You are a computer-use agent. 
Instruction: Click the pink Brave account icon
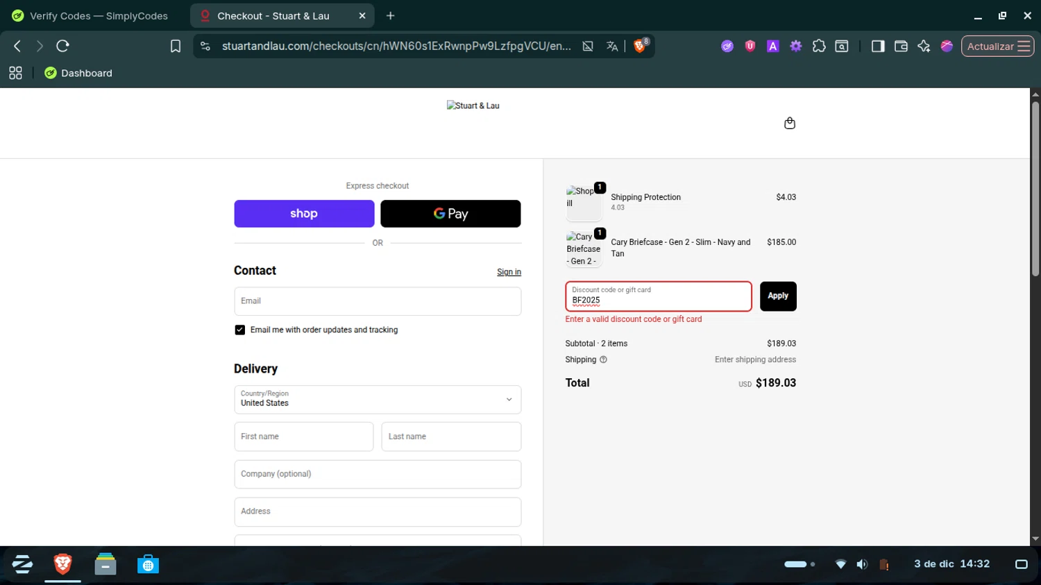click(947, 46)
